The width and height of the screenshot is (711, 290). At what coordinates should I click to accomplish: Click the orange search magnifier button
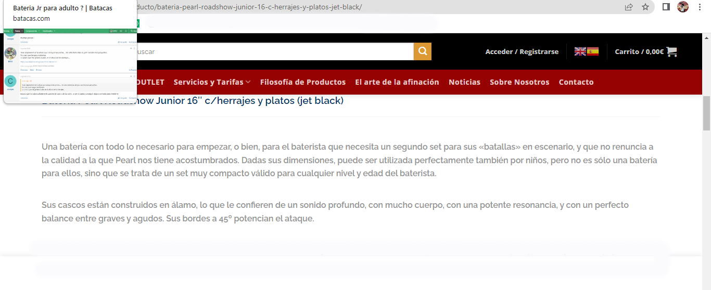click(423, 51)
